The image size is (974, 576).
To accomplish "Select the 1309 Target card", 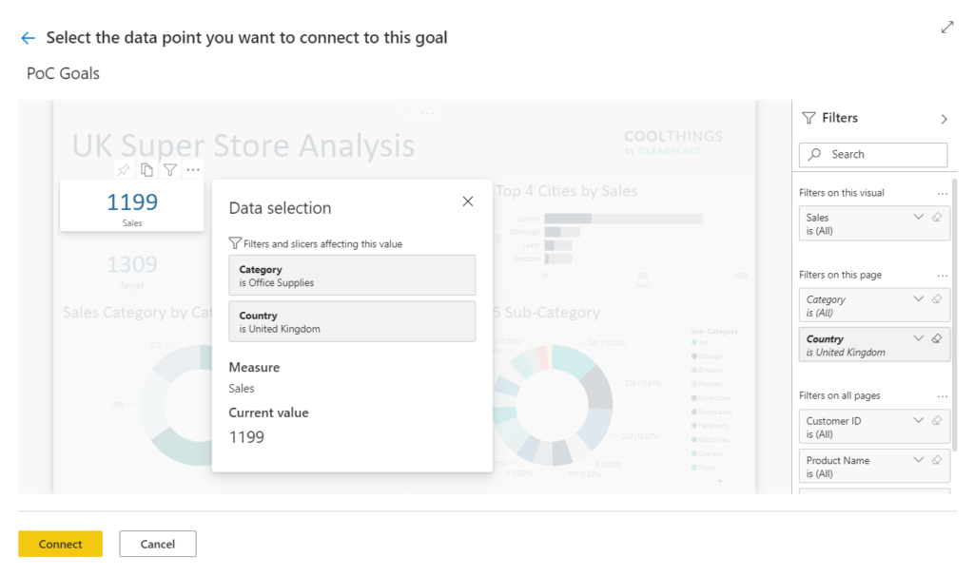I will (131, 270).
